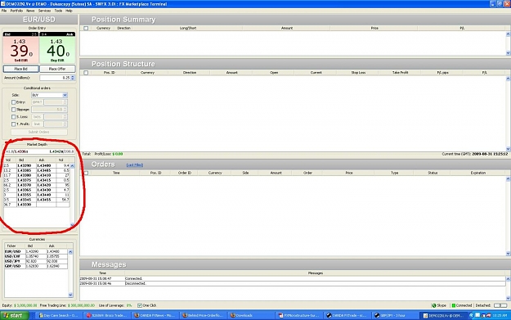Click the Place Offer button
This screenshot has height=320, width=511.
coord(57,69)
